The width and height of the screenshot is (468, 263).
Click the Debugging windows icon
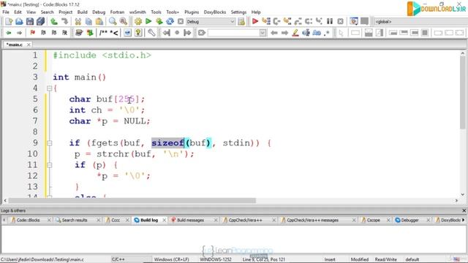(x=354, y=21)
